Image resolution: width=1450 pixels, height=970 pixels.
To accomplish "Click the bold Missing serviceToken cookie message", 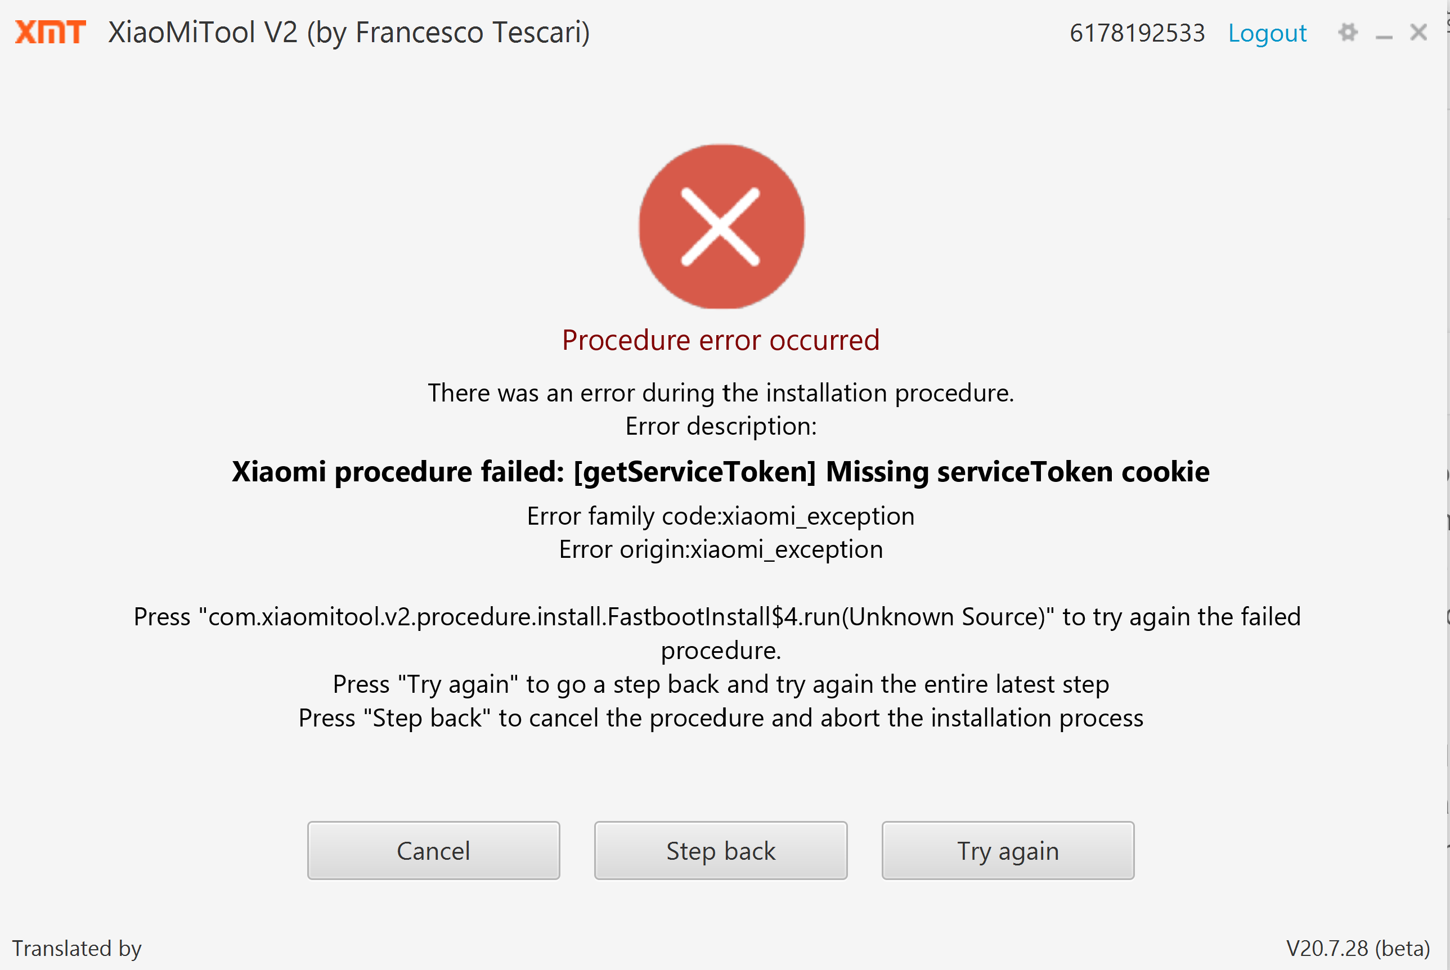I will point(720,472).
